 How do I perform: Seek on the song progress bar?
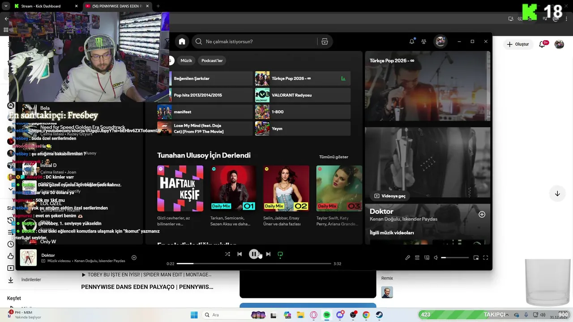click(254, 263)
